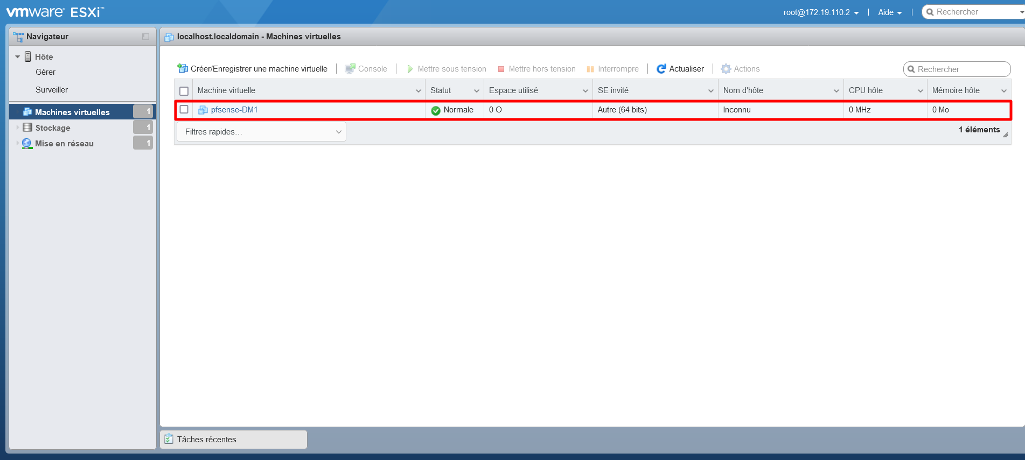
Task: Open the Filtres rapides dropdown
Action: pyautogui.click(x=261, y=132)
